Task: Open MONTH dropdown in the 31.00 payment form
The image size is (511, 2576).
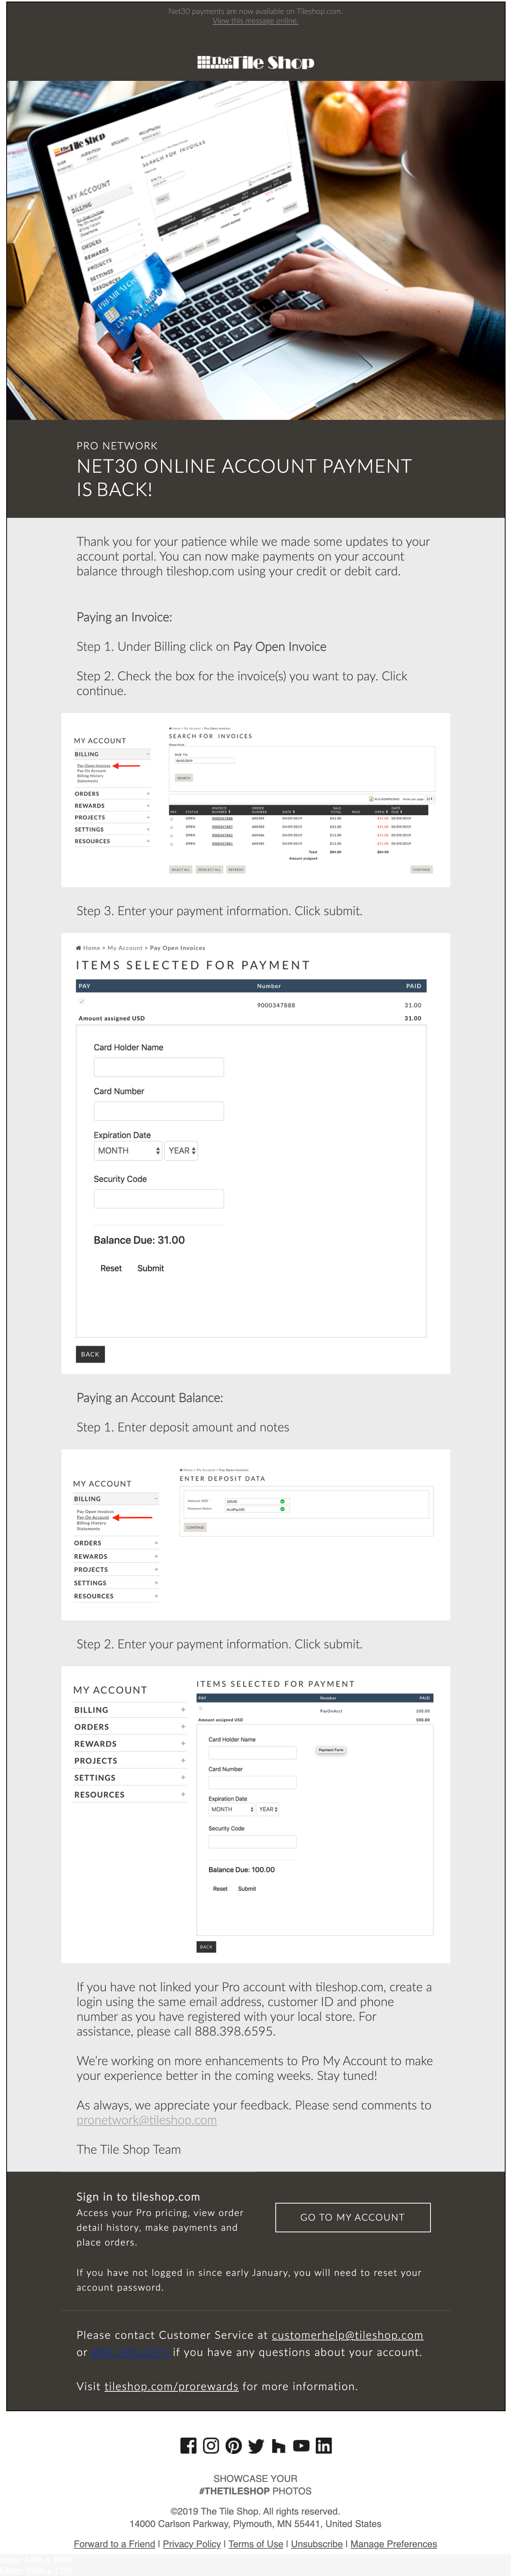Action: [x=127, y=1151]
